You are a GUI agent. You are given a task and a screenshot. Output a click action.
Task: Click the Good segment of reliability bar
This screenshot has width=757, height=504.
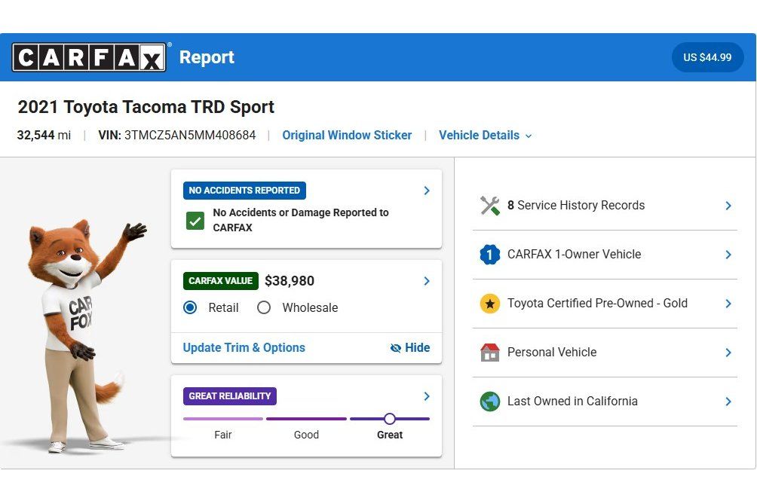[x=306, y=419]
